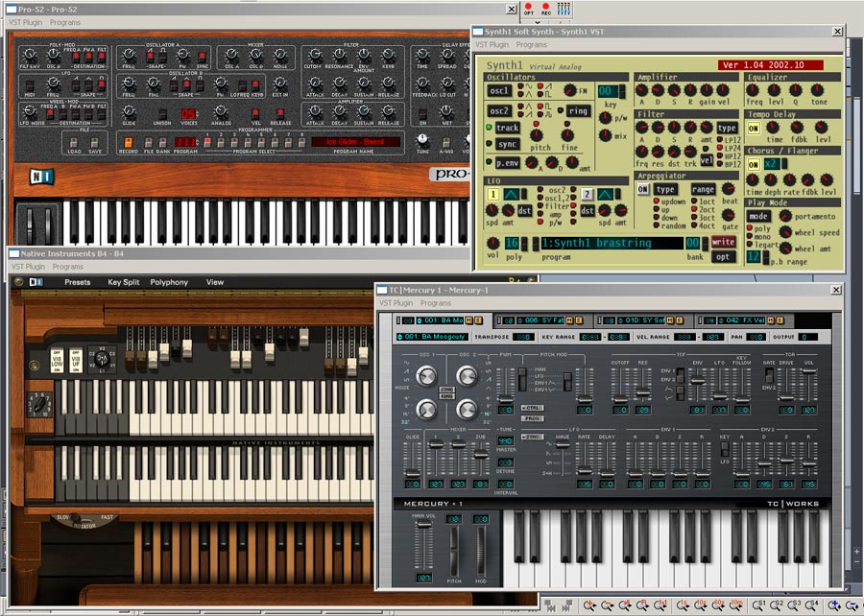This screenshot has width=864, height=616.
Task: Click Mercury-1 OSC 1 upper waveform knob
Action: click(426, 375)
